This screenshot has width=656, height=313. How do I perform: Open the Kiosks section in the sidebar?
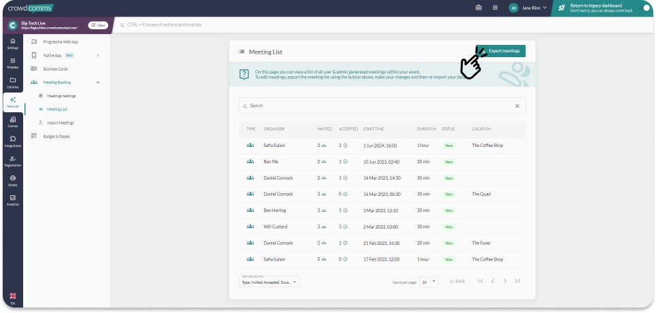12,180
